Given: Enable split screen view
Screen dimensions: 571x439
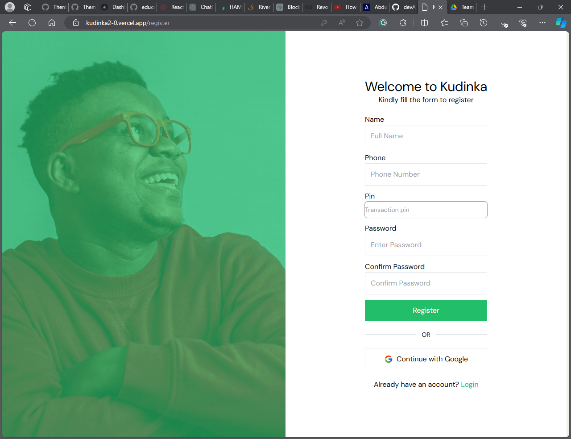Looking at the screenshot, I should point(425,23).
